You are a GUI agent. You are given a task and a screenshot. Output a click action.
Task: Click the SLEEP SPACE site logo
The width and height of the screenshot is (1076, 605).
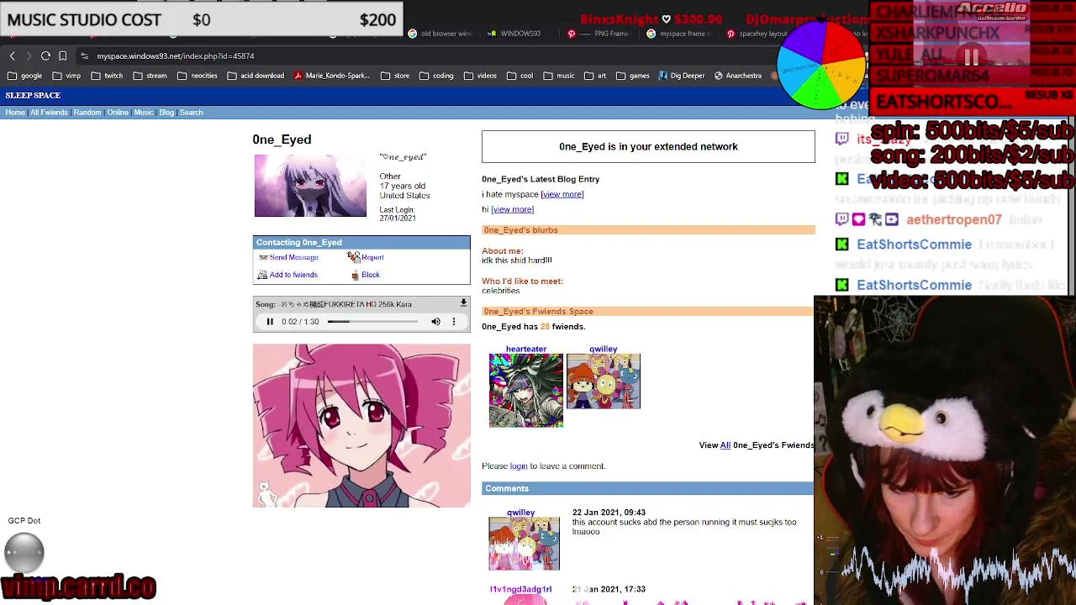pos(34,95)
